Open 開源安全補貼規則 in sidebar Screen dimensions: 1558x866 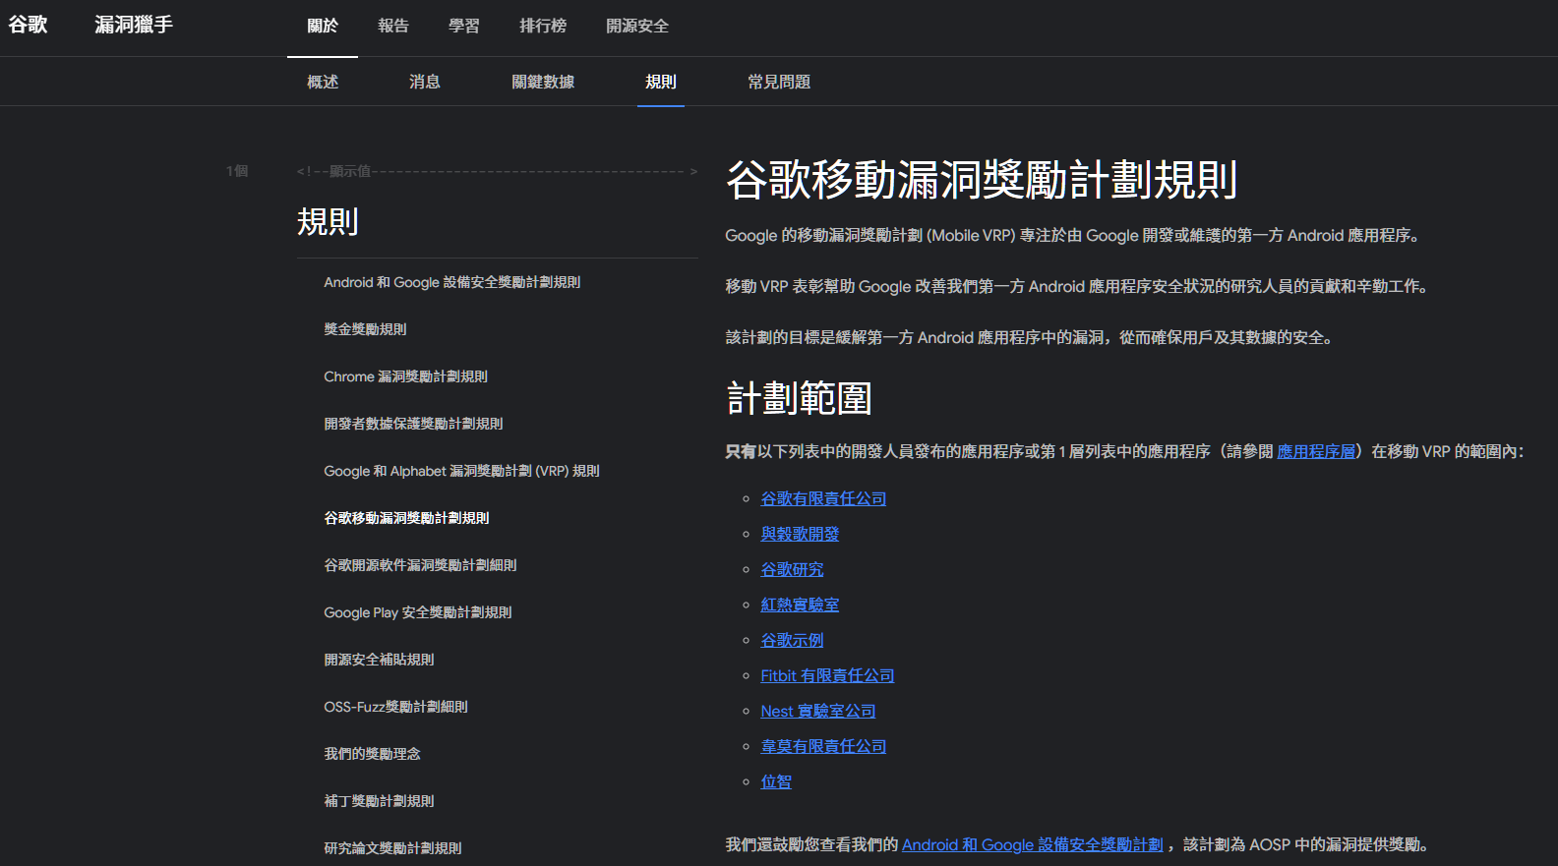pyautogui.click(x=379, y=660)
